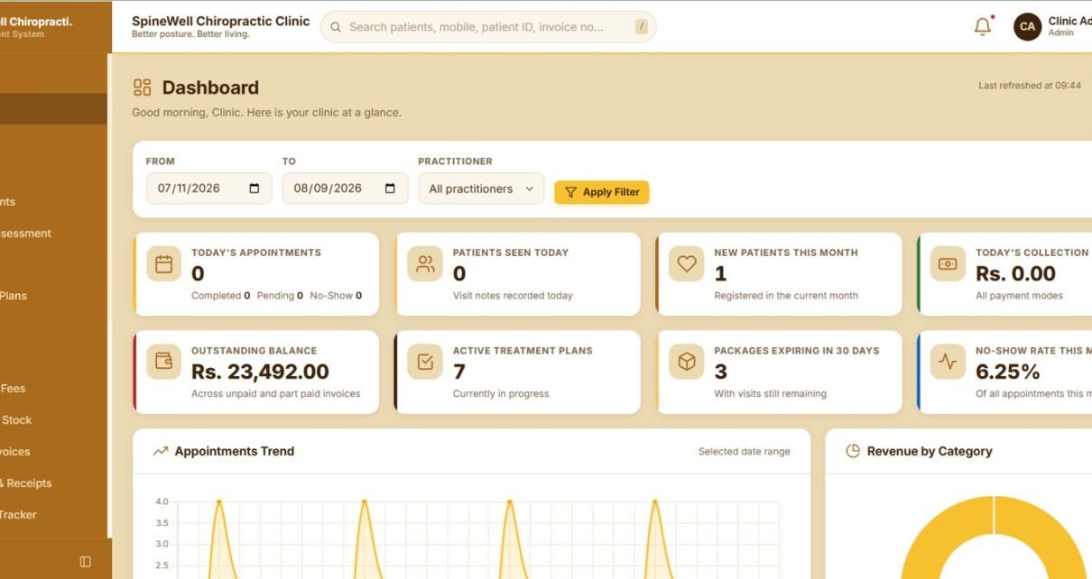The width and height of the screenshot is (1092, 579).
Task: Click the 'Last refreshed at 09:44' text
Action: (x=1030, y=86)
